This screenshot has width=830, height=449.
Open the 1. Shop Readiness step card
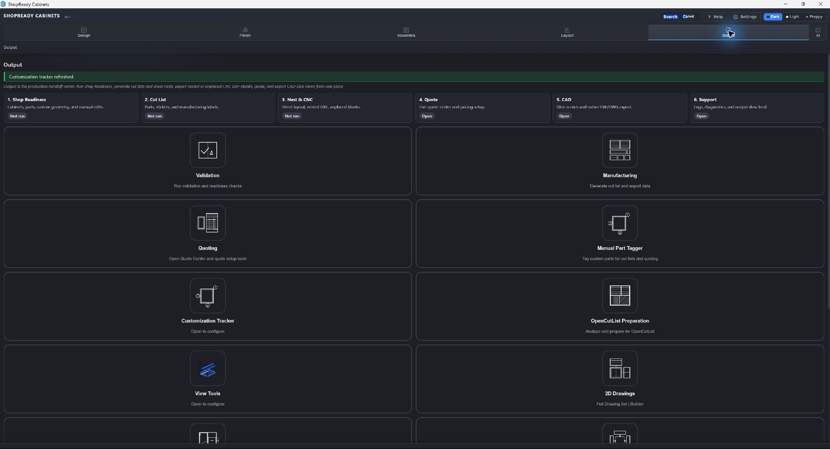[x=71, y=108]
